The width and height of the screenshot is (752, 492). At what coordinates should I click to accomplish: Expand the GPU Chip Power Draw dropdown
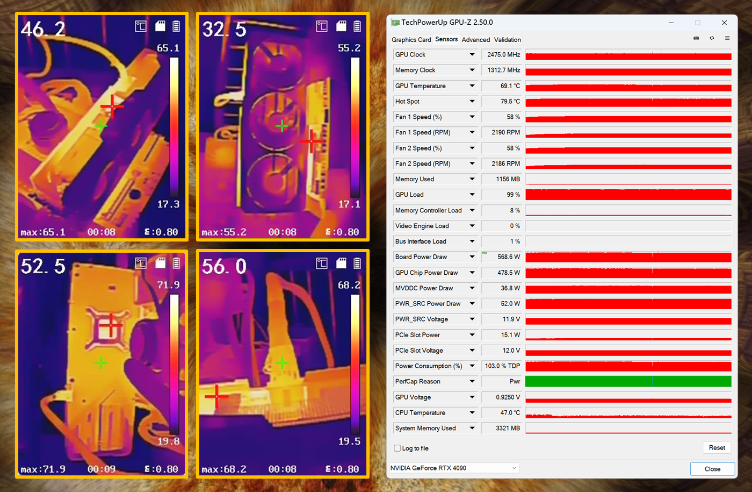click(x=472, y=273)
